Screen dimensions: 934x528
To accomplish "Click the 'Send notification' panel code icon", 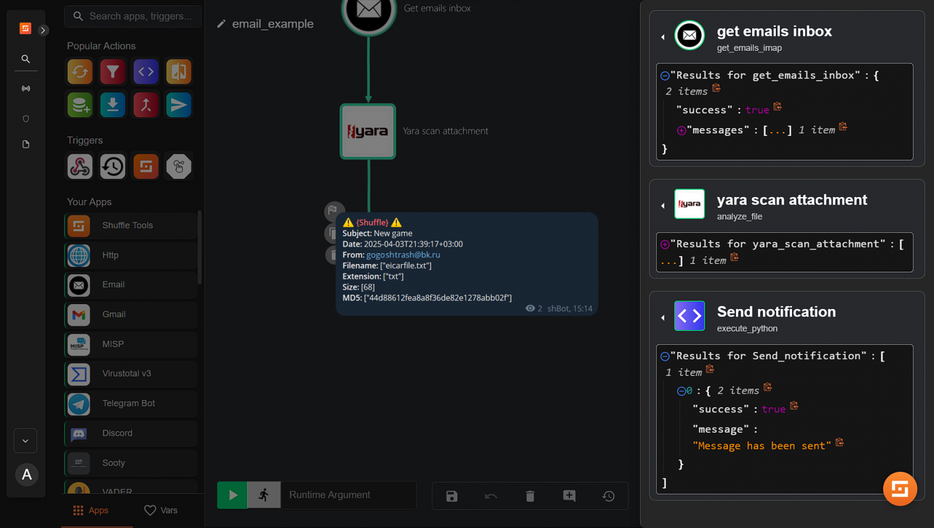I will click(x=690, y=316).
